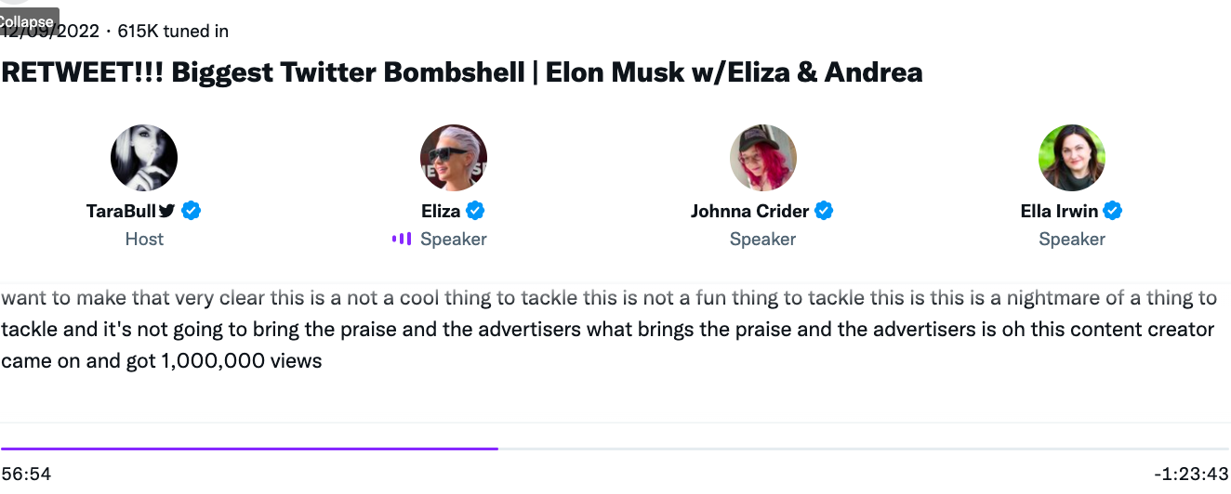Click TaraBull's verified badge icon

(192, 211)
